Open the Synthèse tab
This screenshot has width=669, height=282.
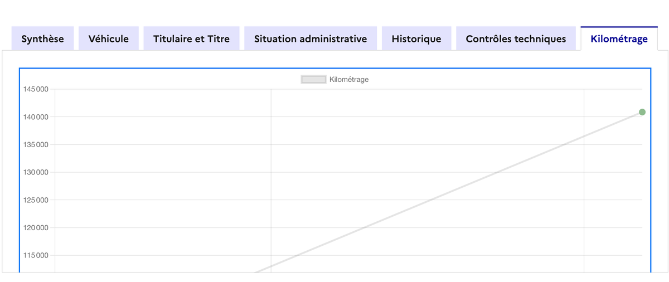tap(42, 38)
